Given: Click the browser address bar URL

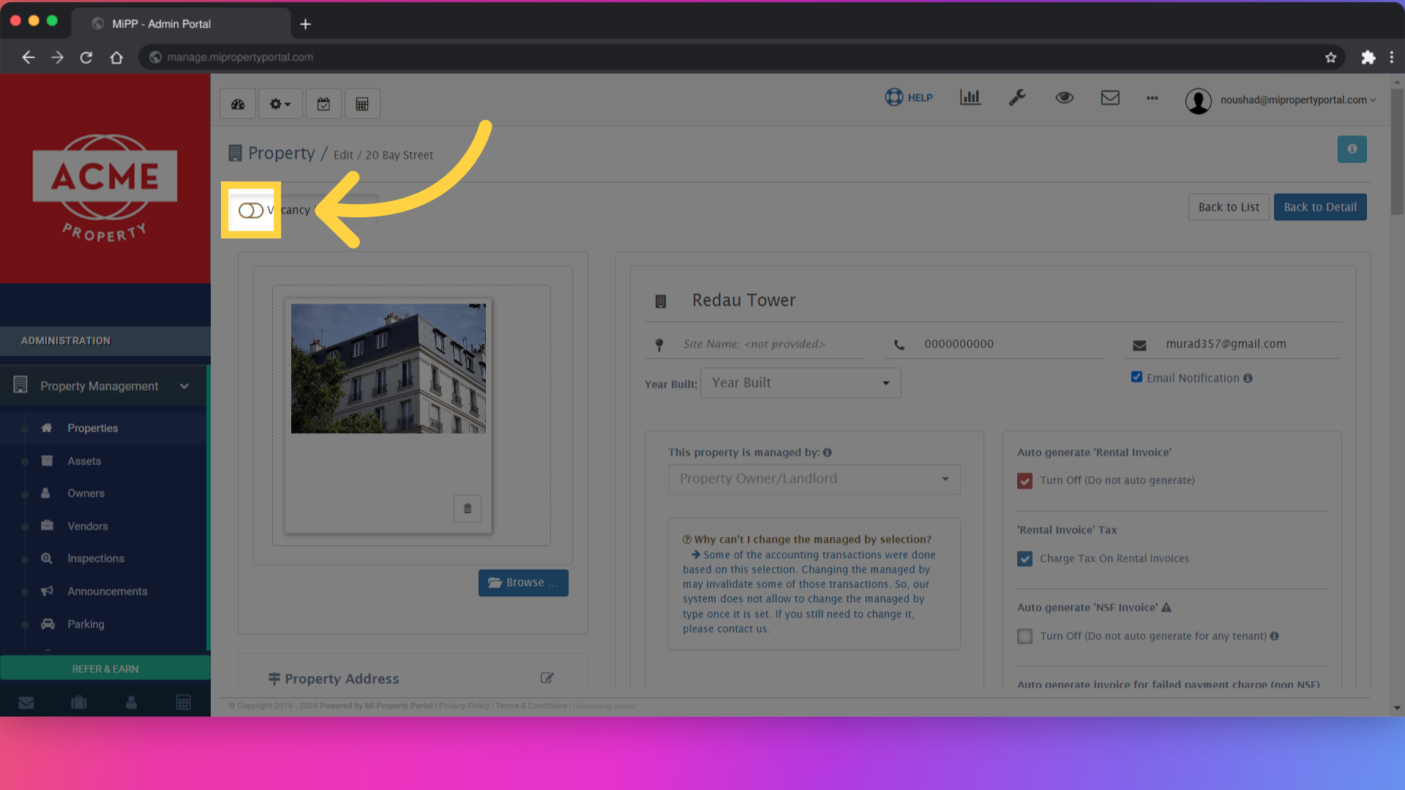Looking at the screenshot, I should tap(240, 57).
